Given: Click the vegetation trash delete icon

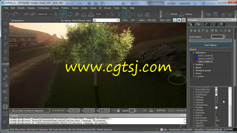Looking at the screenshot, I should 207,31.
